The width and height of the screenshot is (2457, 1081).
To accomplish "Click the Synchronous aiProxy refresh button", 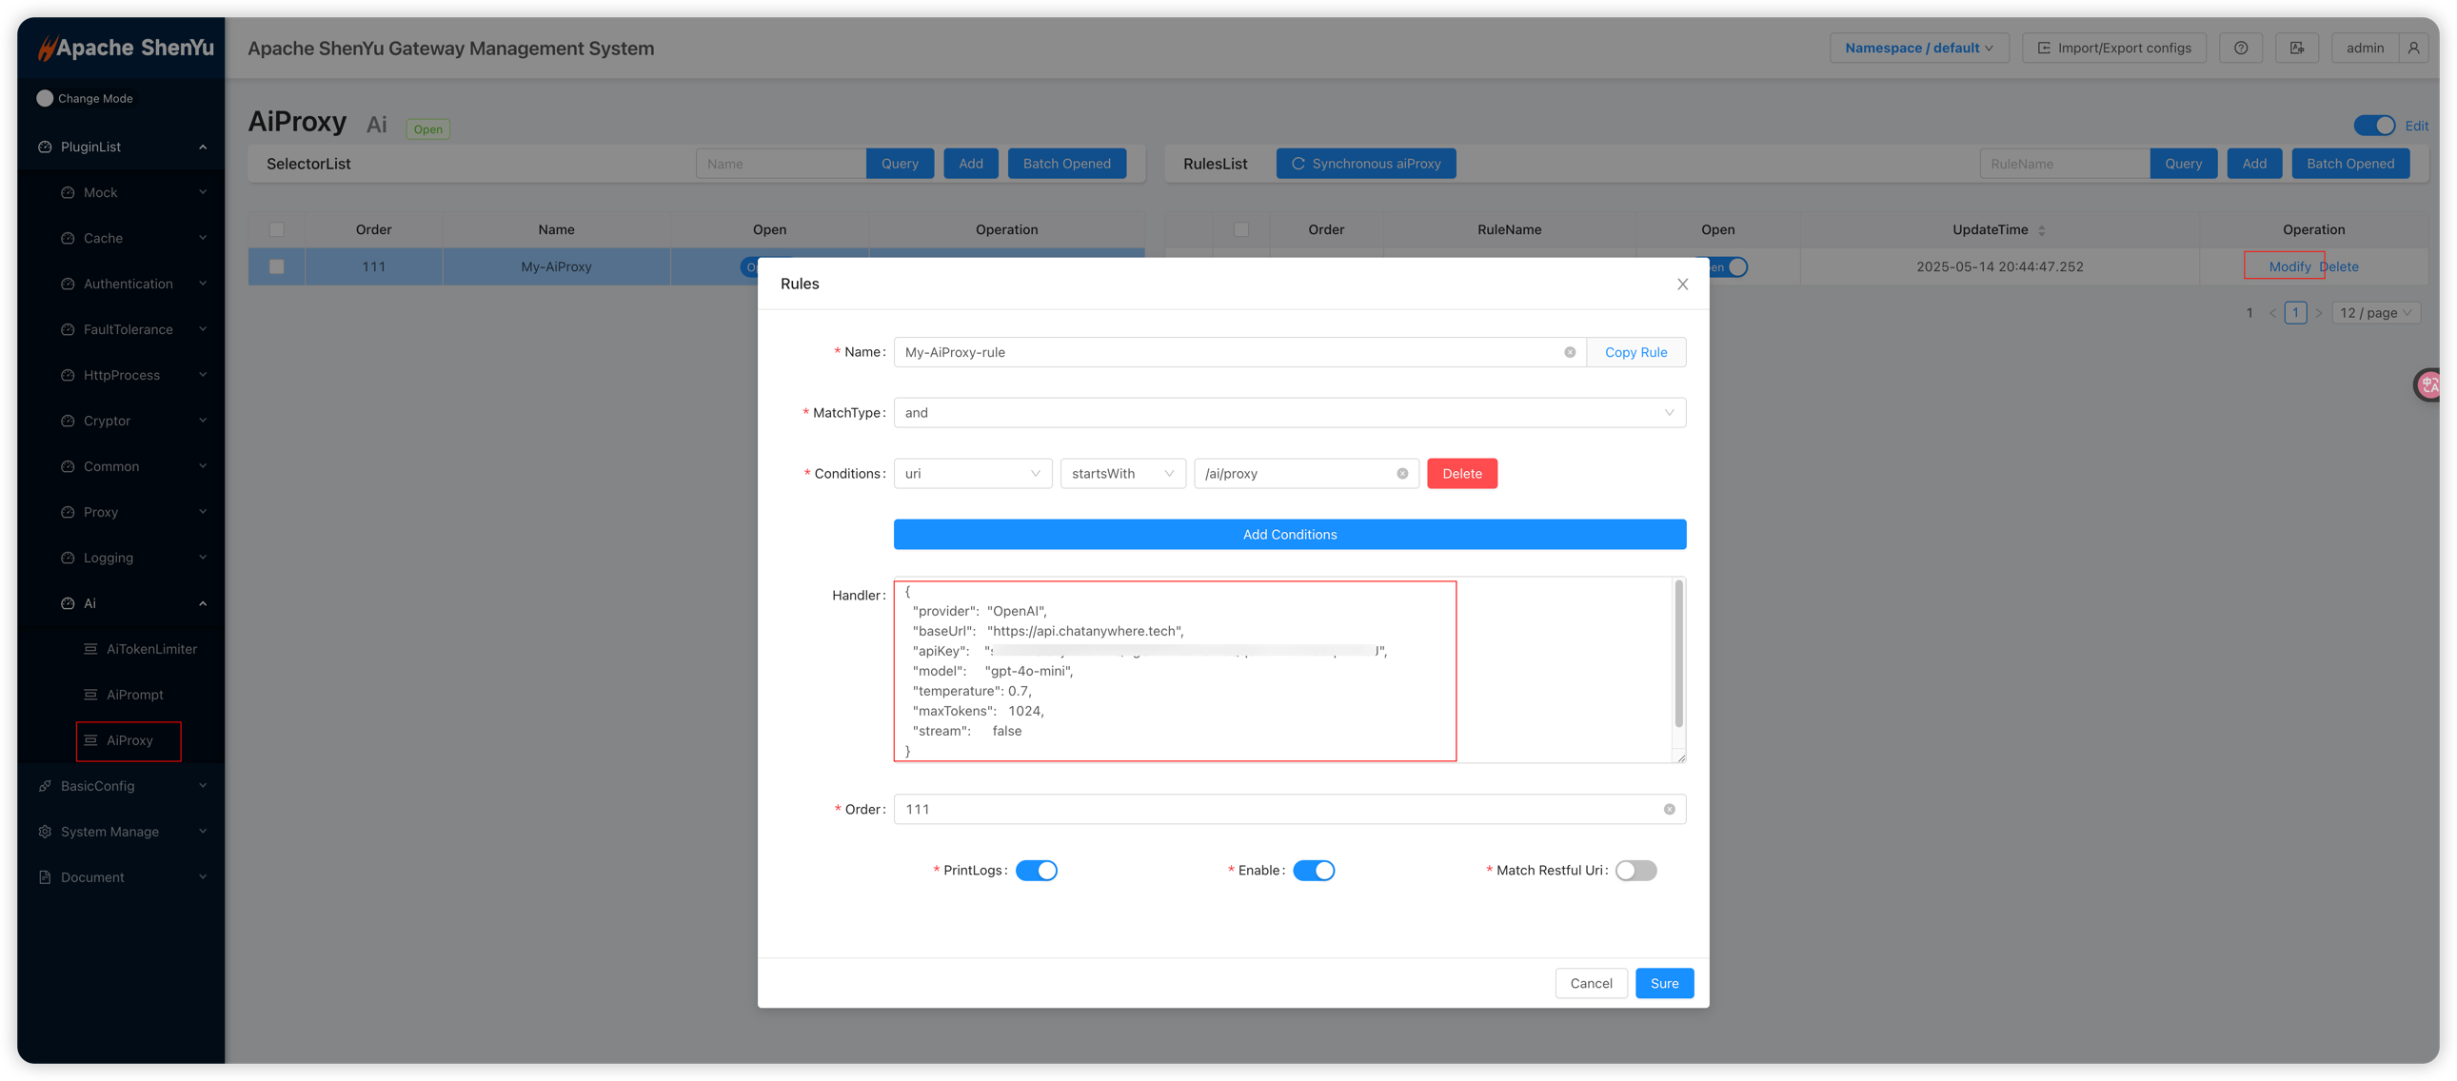I will pyautogui.click(x=1365, y=164).
